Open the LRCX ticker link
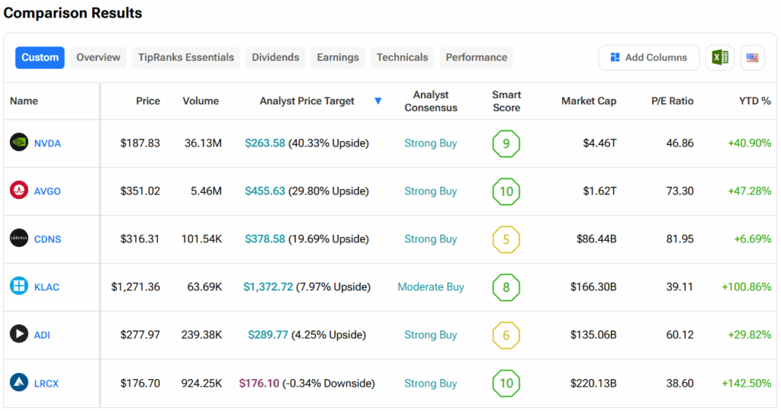Screen dimensions: 781x411 point(47,384)
